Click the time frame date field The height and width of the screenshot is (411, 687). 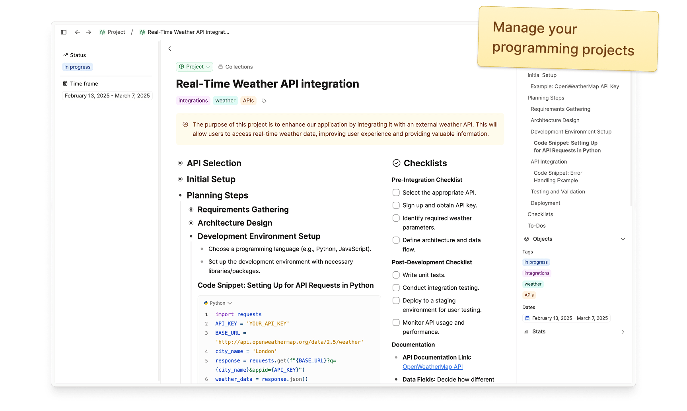point(107,96)
